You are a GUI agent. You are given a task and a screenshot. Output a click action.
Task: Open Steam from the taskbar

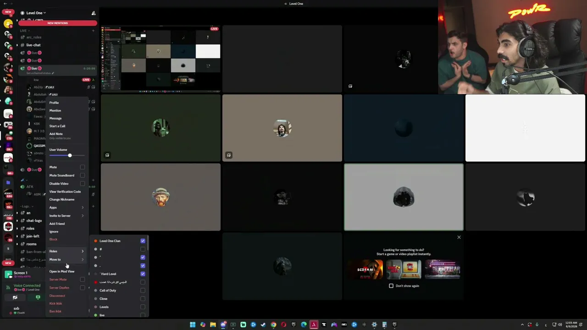pyautogui.click(x=263, y=325)
